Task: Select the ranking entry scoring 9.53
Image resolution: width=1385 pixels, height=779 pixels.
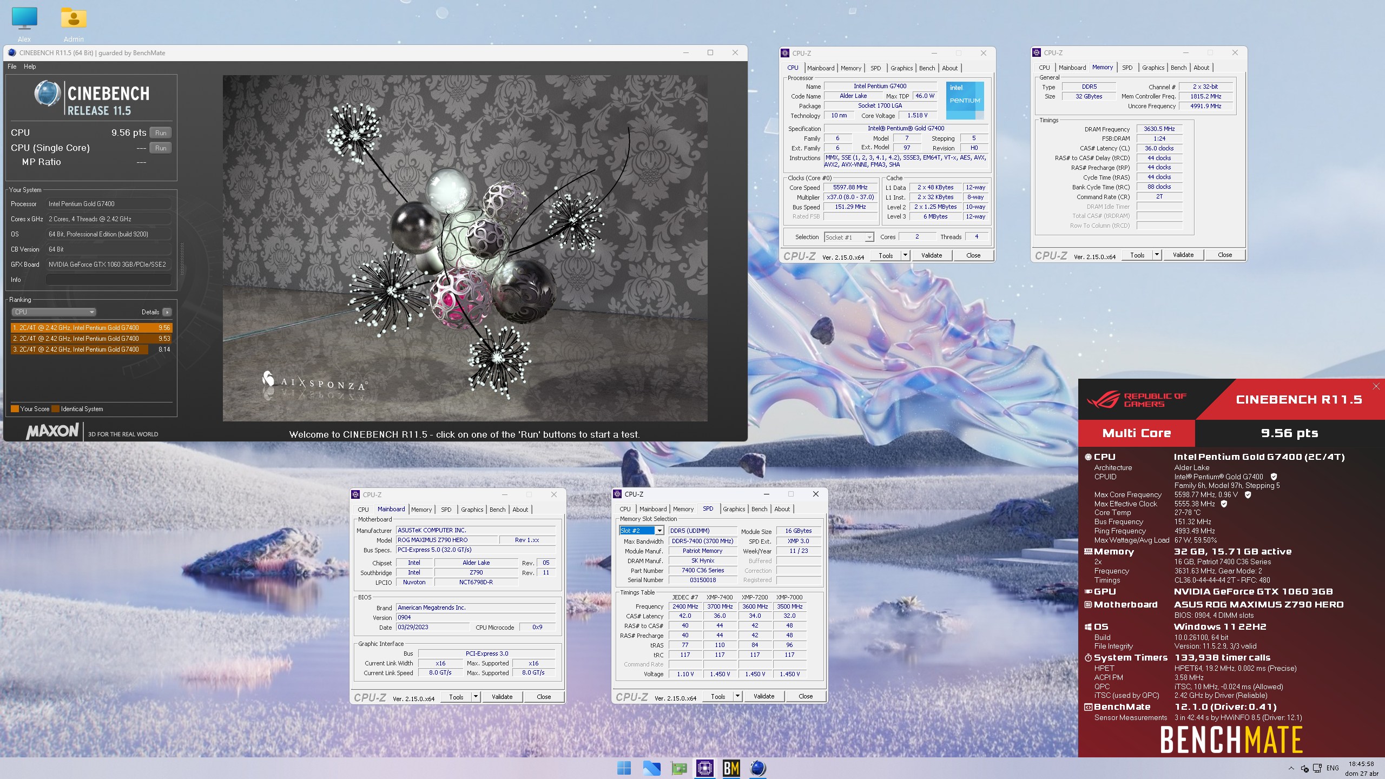Action: coord(91,339)
